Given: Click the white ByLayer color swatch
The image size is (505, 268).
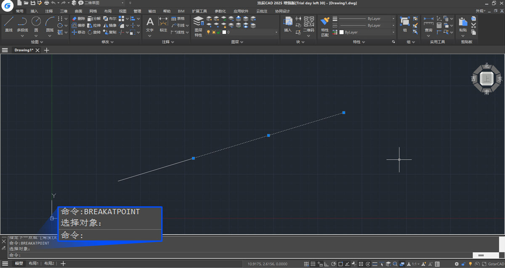Looking at the screenshot, I should 341,32.
